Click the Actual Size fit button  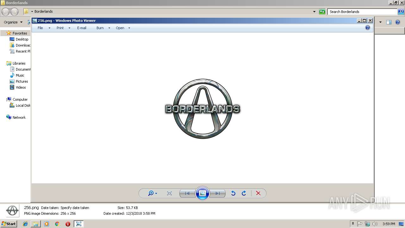tap(169, 193)
